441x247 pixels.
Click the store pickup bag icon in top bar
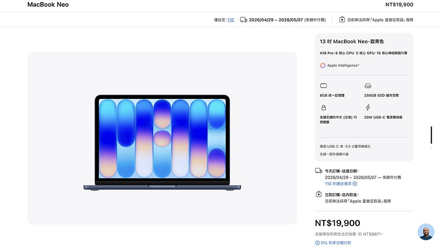click(x=342, y=19)
